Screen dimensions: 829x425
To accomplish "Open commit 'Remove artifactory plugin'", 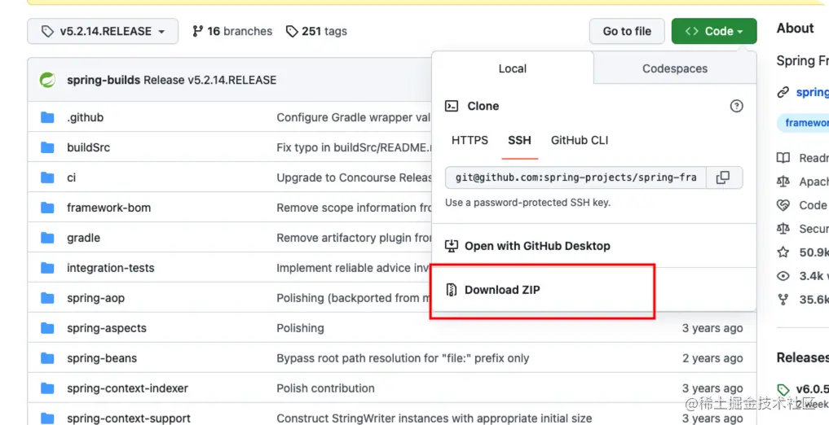I will point(355,238).
